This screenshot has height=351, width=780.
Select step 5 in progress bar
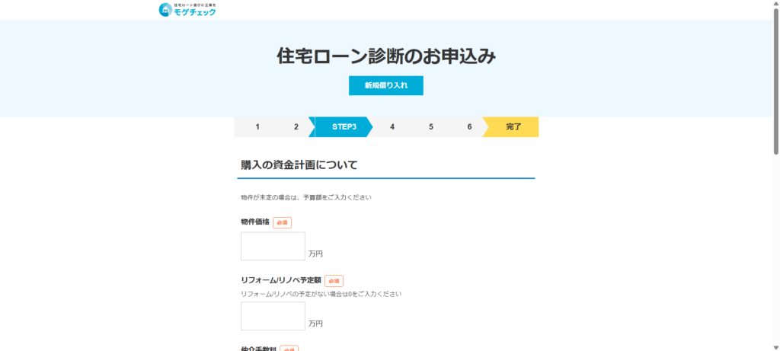coord(431,127)
